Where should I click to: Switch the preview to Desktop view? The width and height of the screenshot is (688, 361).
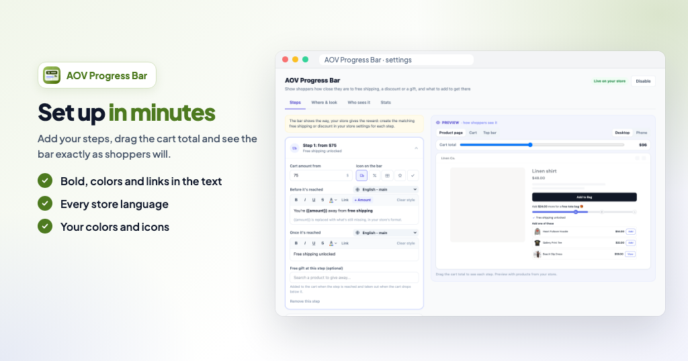point(622,133)
